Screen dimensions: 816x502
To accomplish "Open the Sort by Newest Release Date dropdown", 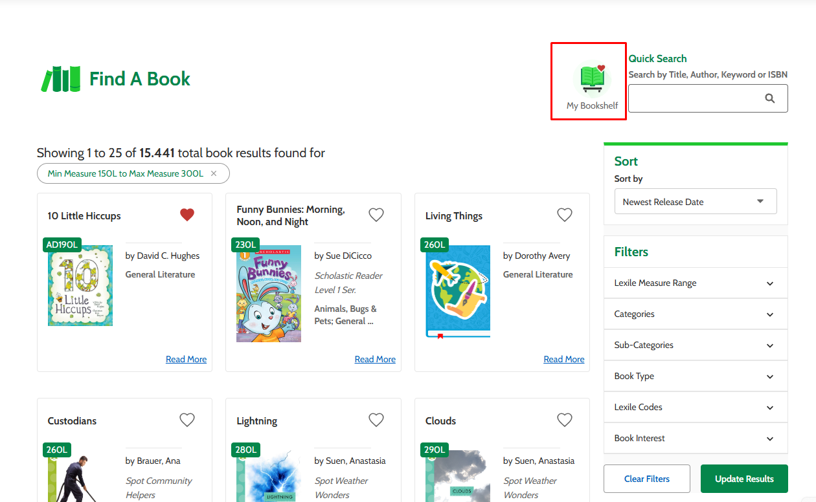I will tap(696, 201).
